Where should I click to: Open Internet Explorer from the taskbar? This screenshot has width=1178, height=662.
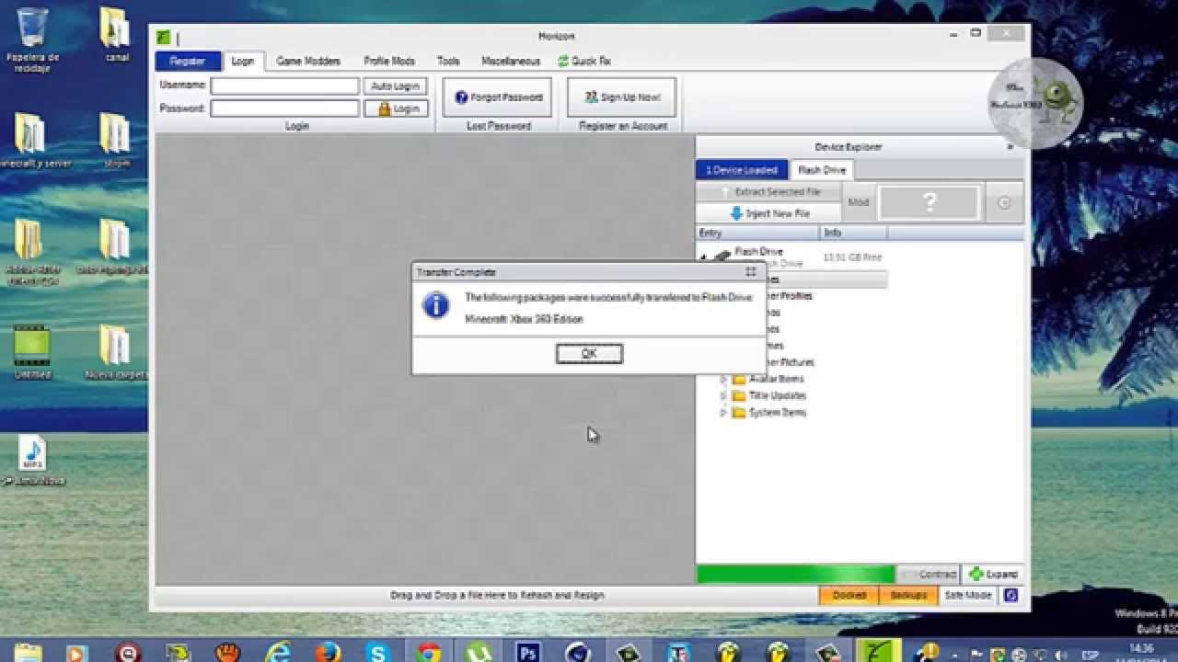[278, 651]
